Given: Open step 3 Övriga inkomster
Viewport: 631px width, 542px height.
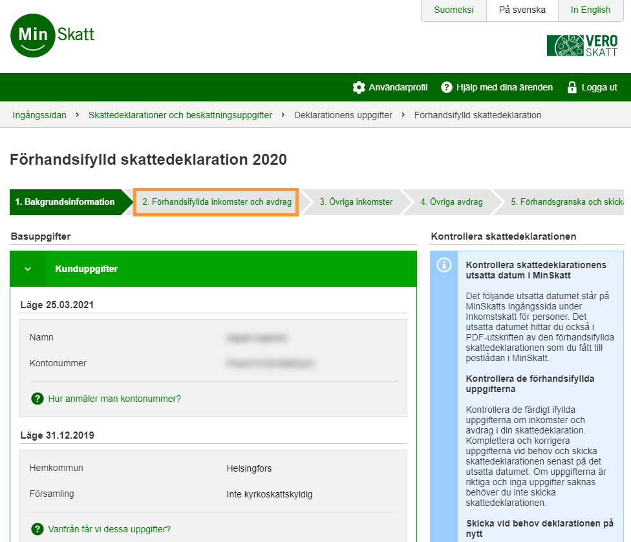Looking at the screenshot, I should [x=356, y=202].
